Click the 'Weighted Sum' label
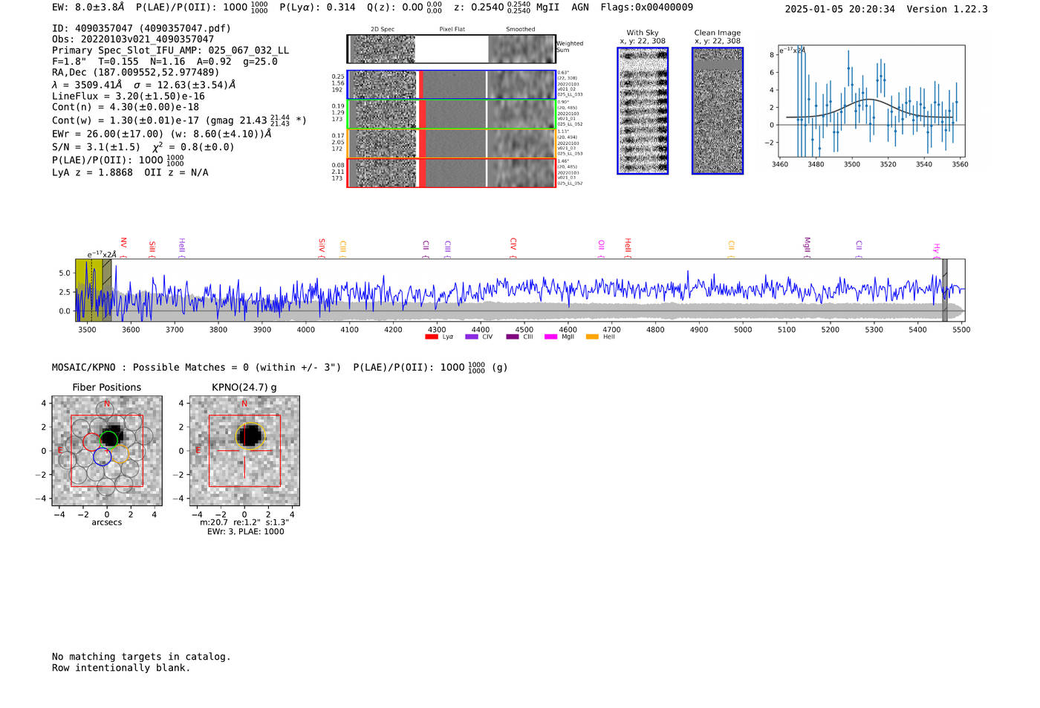Image resolution: width=1040 pixels, height=708 pixels. [570, 47]
